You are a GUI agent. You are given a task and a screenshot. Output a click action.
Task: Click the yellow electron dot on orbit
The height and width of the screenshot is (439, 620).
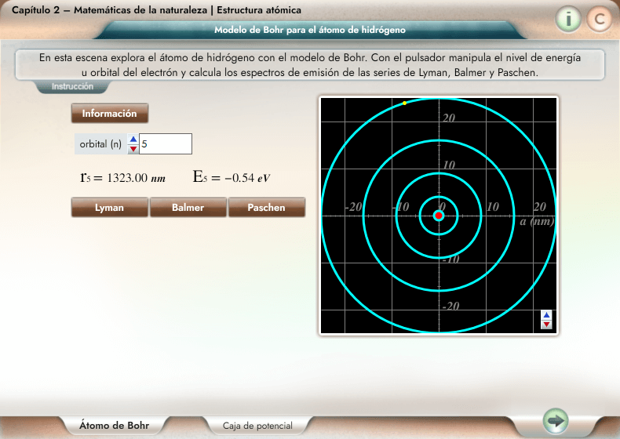tap(404, 103)
